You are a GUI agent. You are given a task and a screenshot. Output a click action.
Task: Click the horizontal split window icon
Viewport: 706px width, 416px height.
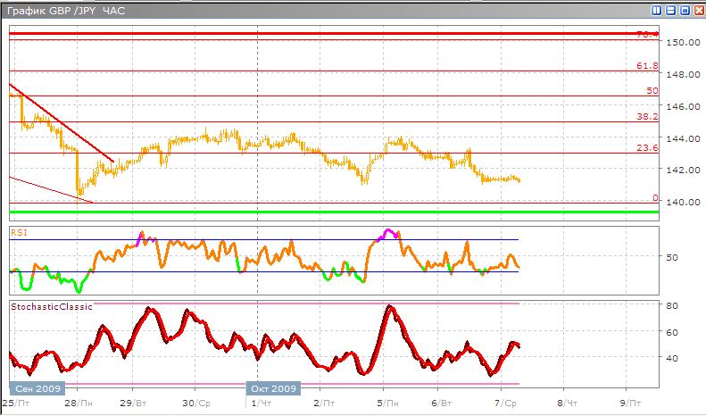click(670, 11)
